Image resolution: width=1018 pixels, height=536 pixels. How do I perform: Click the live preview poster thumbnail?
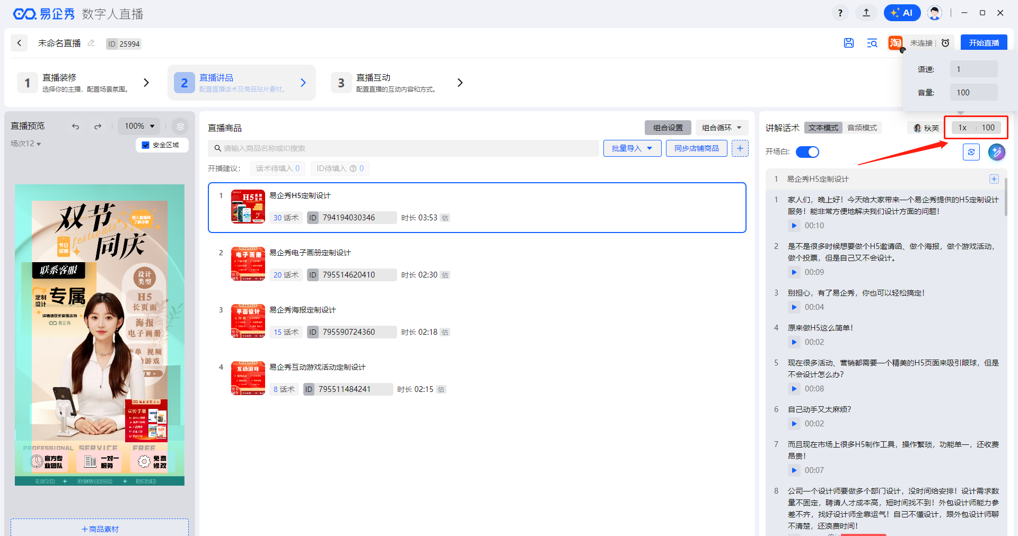tap(100, 335)
